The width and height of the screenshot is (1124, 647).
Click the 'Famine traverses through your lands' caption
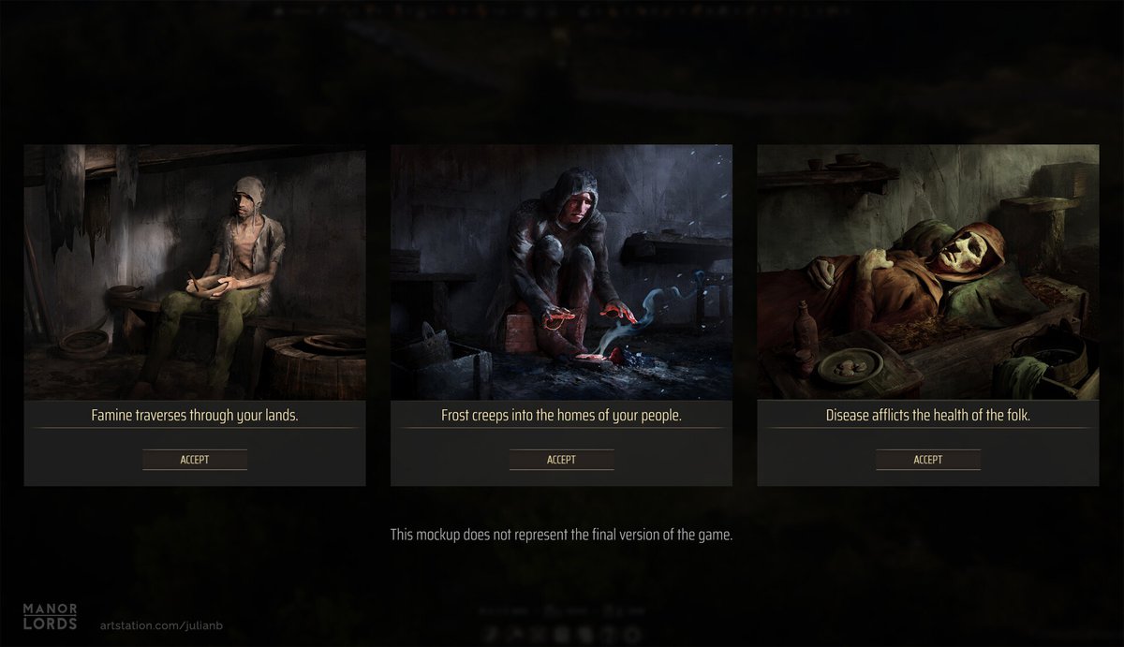[x=195, y=415]
